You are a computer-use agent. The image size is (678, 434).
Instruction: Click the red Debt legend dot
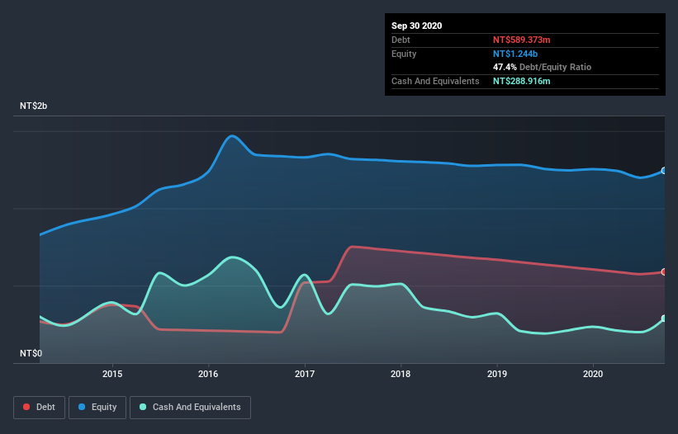tap(26, 407)
